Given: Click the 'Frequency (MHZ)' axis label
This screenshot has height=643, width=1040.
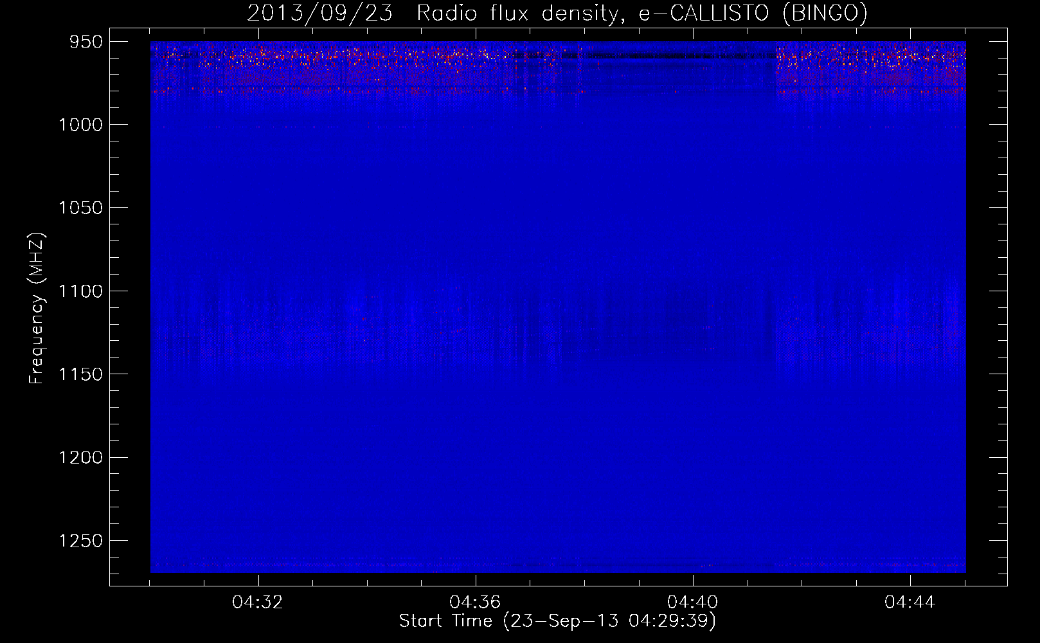Looking at the screenshot, I should [x=37, y=309].
